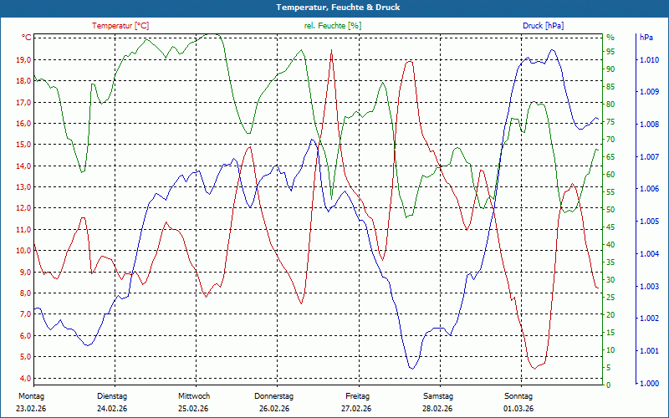
Task: Click the blue "1.007" pressure axis value
Action: pyautogui.click(x=649, y=157)
